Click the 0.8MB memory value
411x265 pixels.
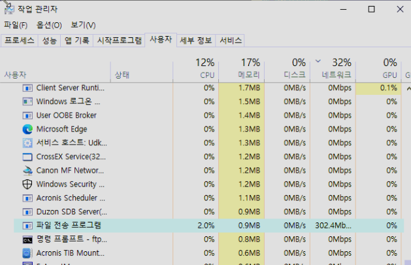pyautogui.click(x=249, y=239)
